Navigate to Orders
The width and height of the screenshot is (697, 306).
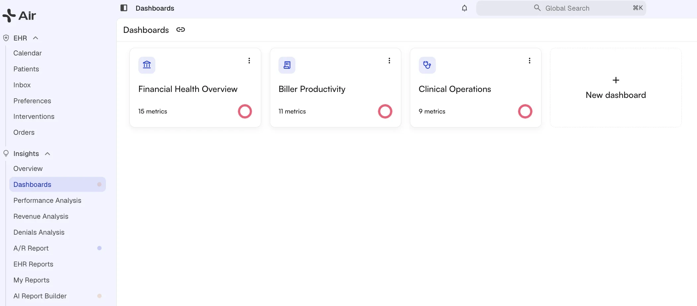[x=24, y=132]
